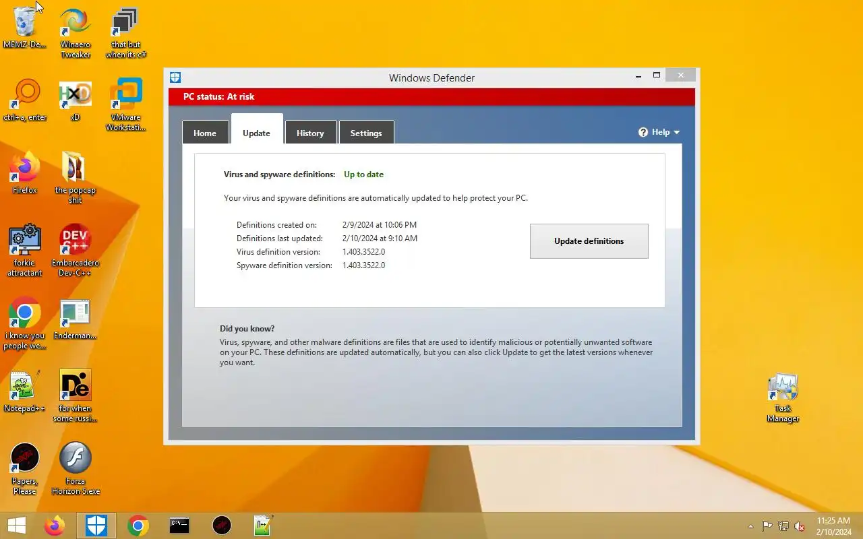Select the Update tab
The height and width of the screenshot is (539, 863).
tap(256, 129)
